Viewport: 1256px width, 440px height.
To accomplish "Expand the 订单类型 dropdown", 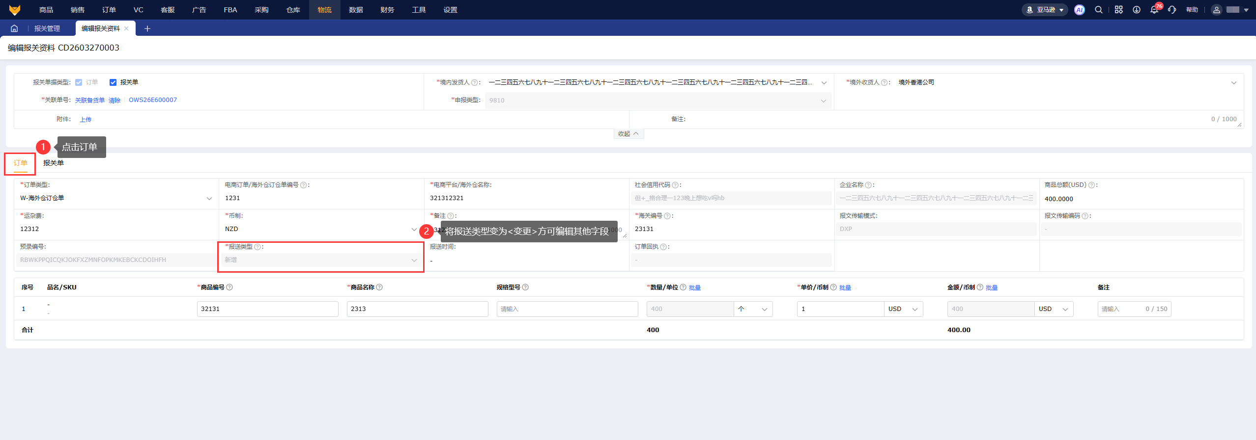I will click(x=116, y=198).
